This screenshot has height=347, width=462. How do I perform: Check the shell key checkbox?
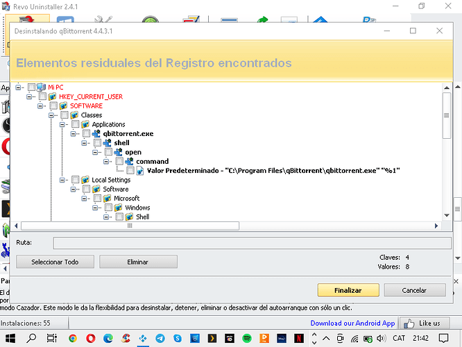[x=97, y=143]
